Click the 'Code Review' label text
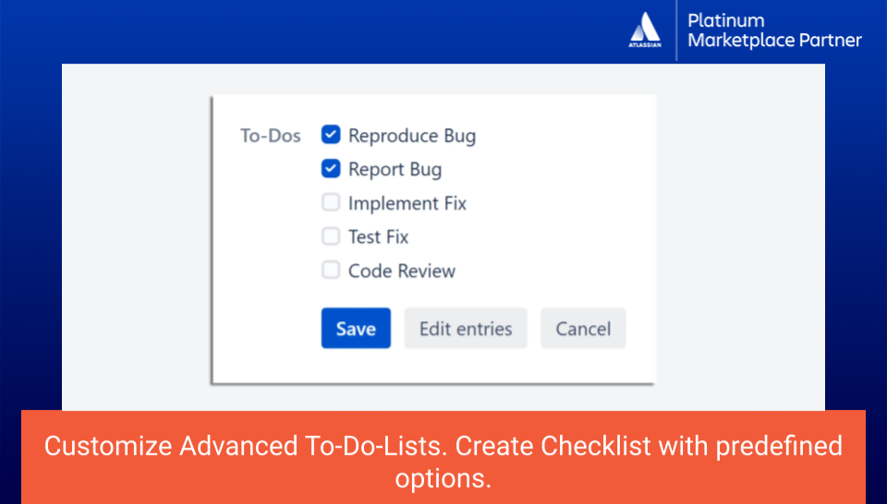Image resolution: width=887 pixels, height=504 pixels. (402, 271)
